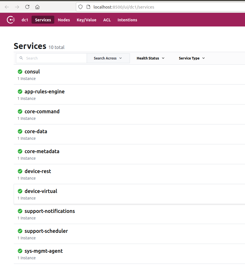This screenshot has width=245, height=265.
Task: Click '1 Instance' under support-notifications
Action: [26, 218]
